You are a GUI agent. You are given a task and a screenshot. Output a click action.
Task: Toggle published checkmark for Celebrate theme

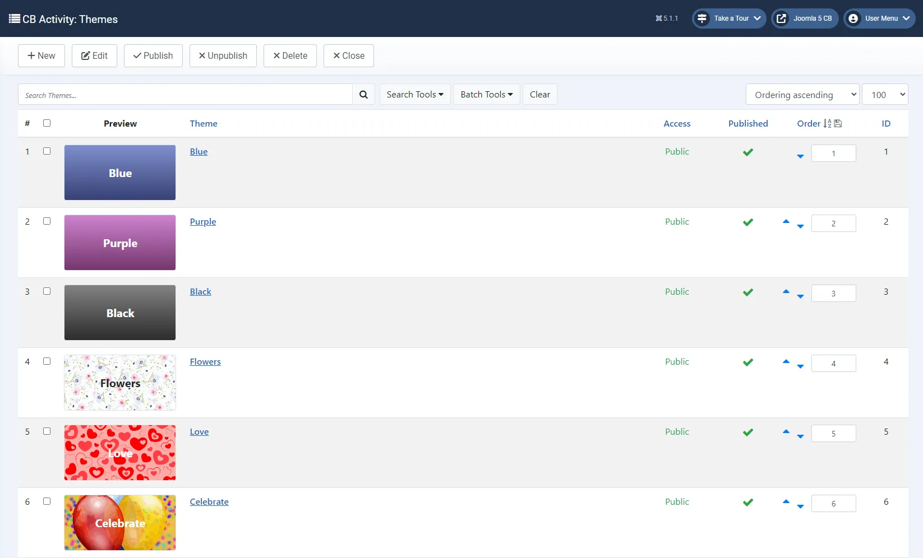pos(748,503)
